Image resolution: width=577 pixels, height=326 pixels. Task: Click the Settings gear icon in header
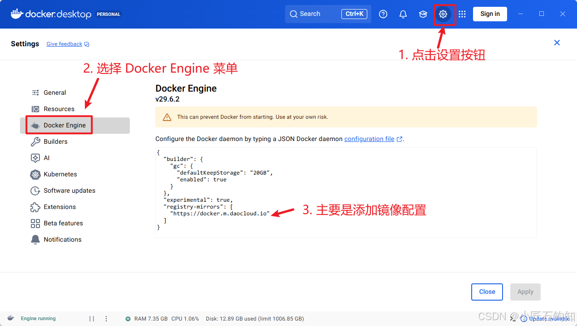[x=443, y=14]
